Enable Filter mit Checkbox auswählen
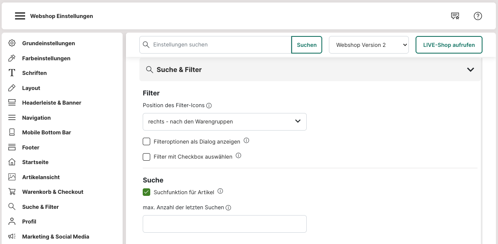 146,157
